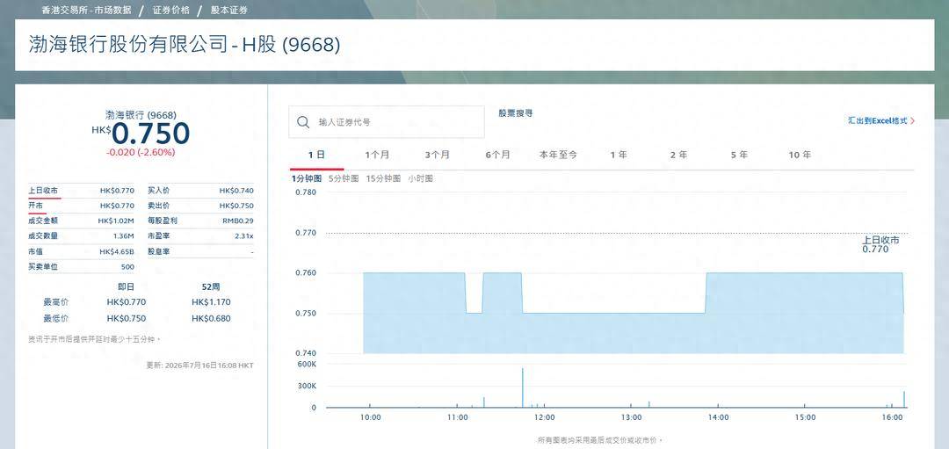Click the 600K volume axis label

point(306,365)
